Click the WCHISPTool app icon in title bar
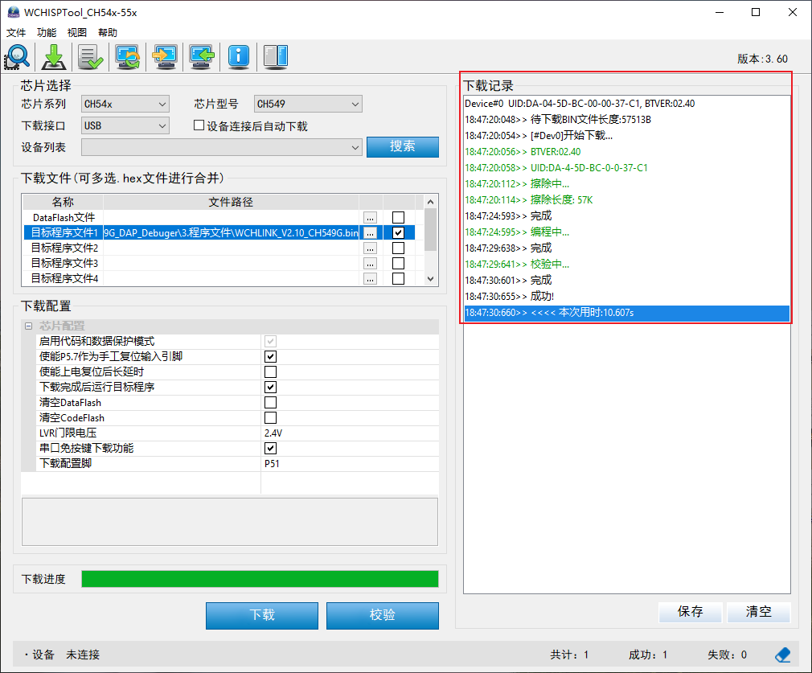Viewport: 812px width, 673px height. [x=13, y=12]
